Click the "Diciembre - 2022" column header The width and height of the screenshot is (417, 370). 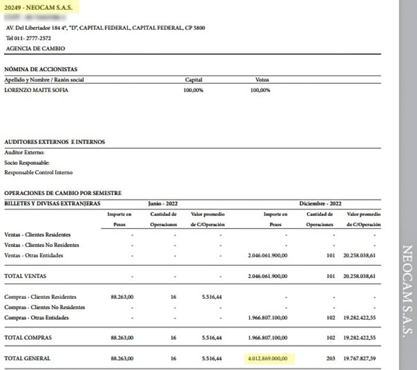tap(320, 204)
